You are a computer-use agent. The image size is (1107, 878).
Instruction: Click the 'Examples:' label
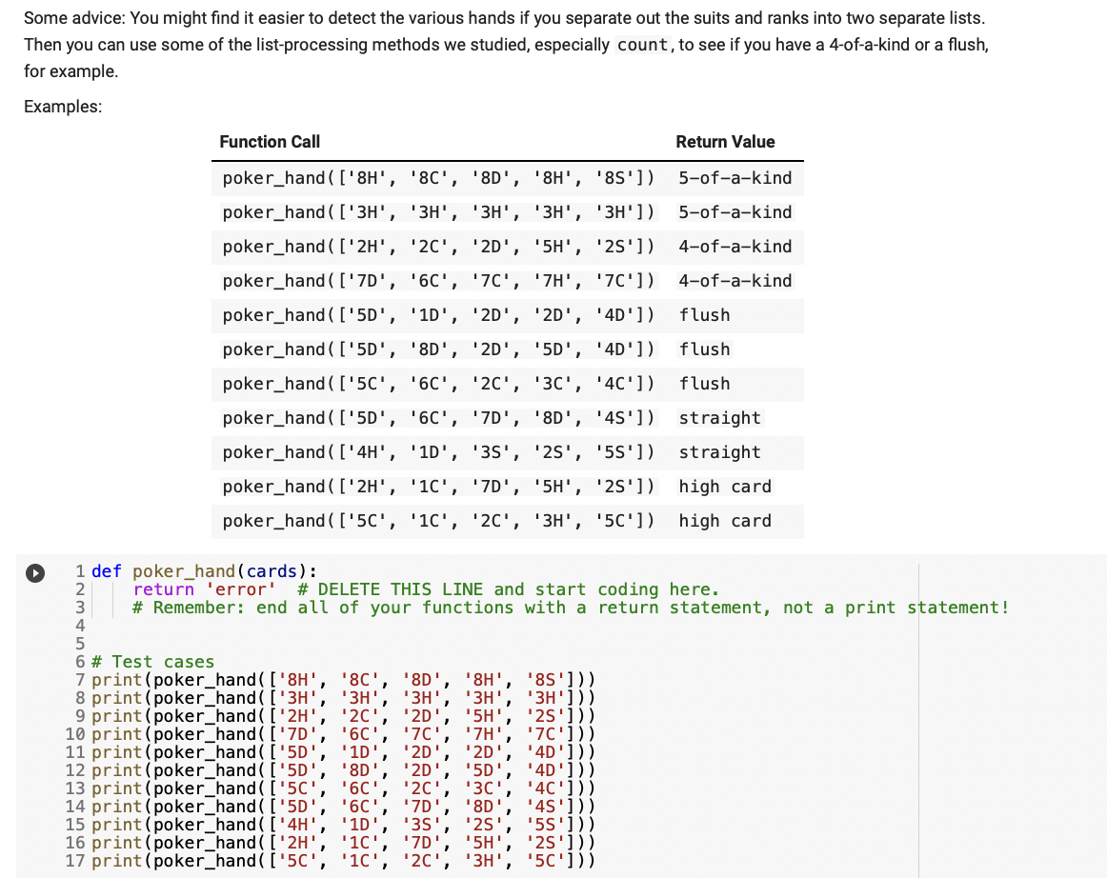(x=63, y=107)
